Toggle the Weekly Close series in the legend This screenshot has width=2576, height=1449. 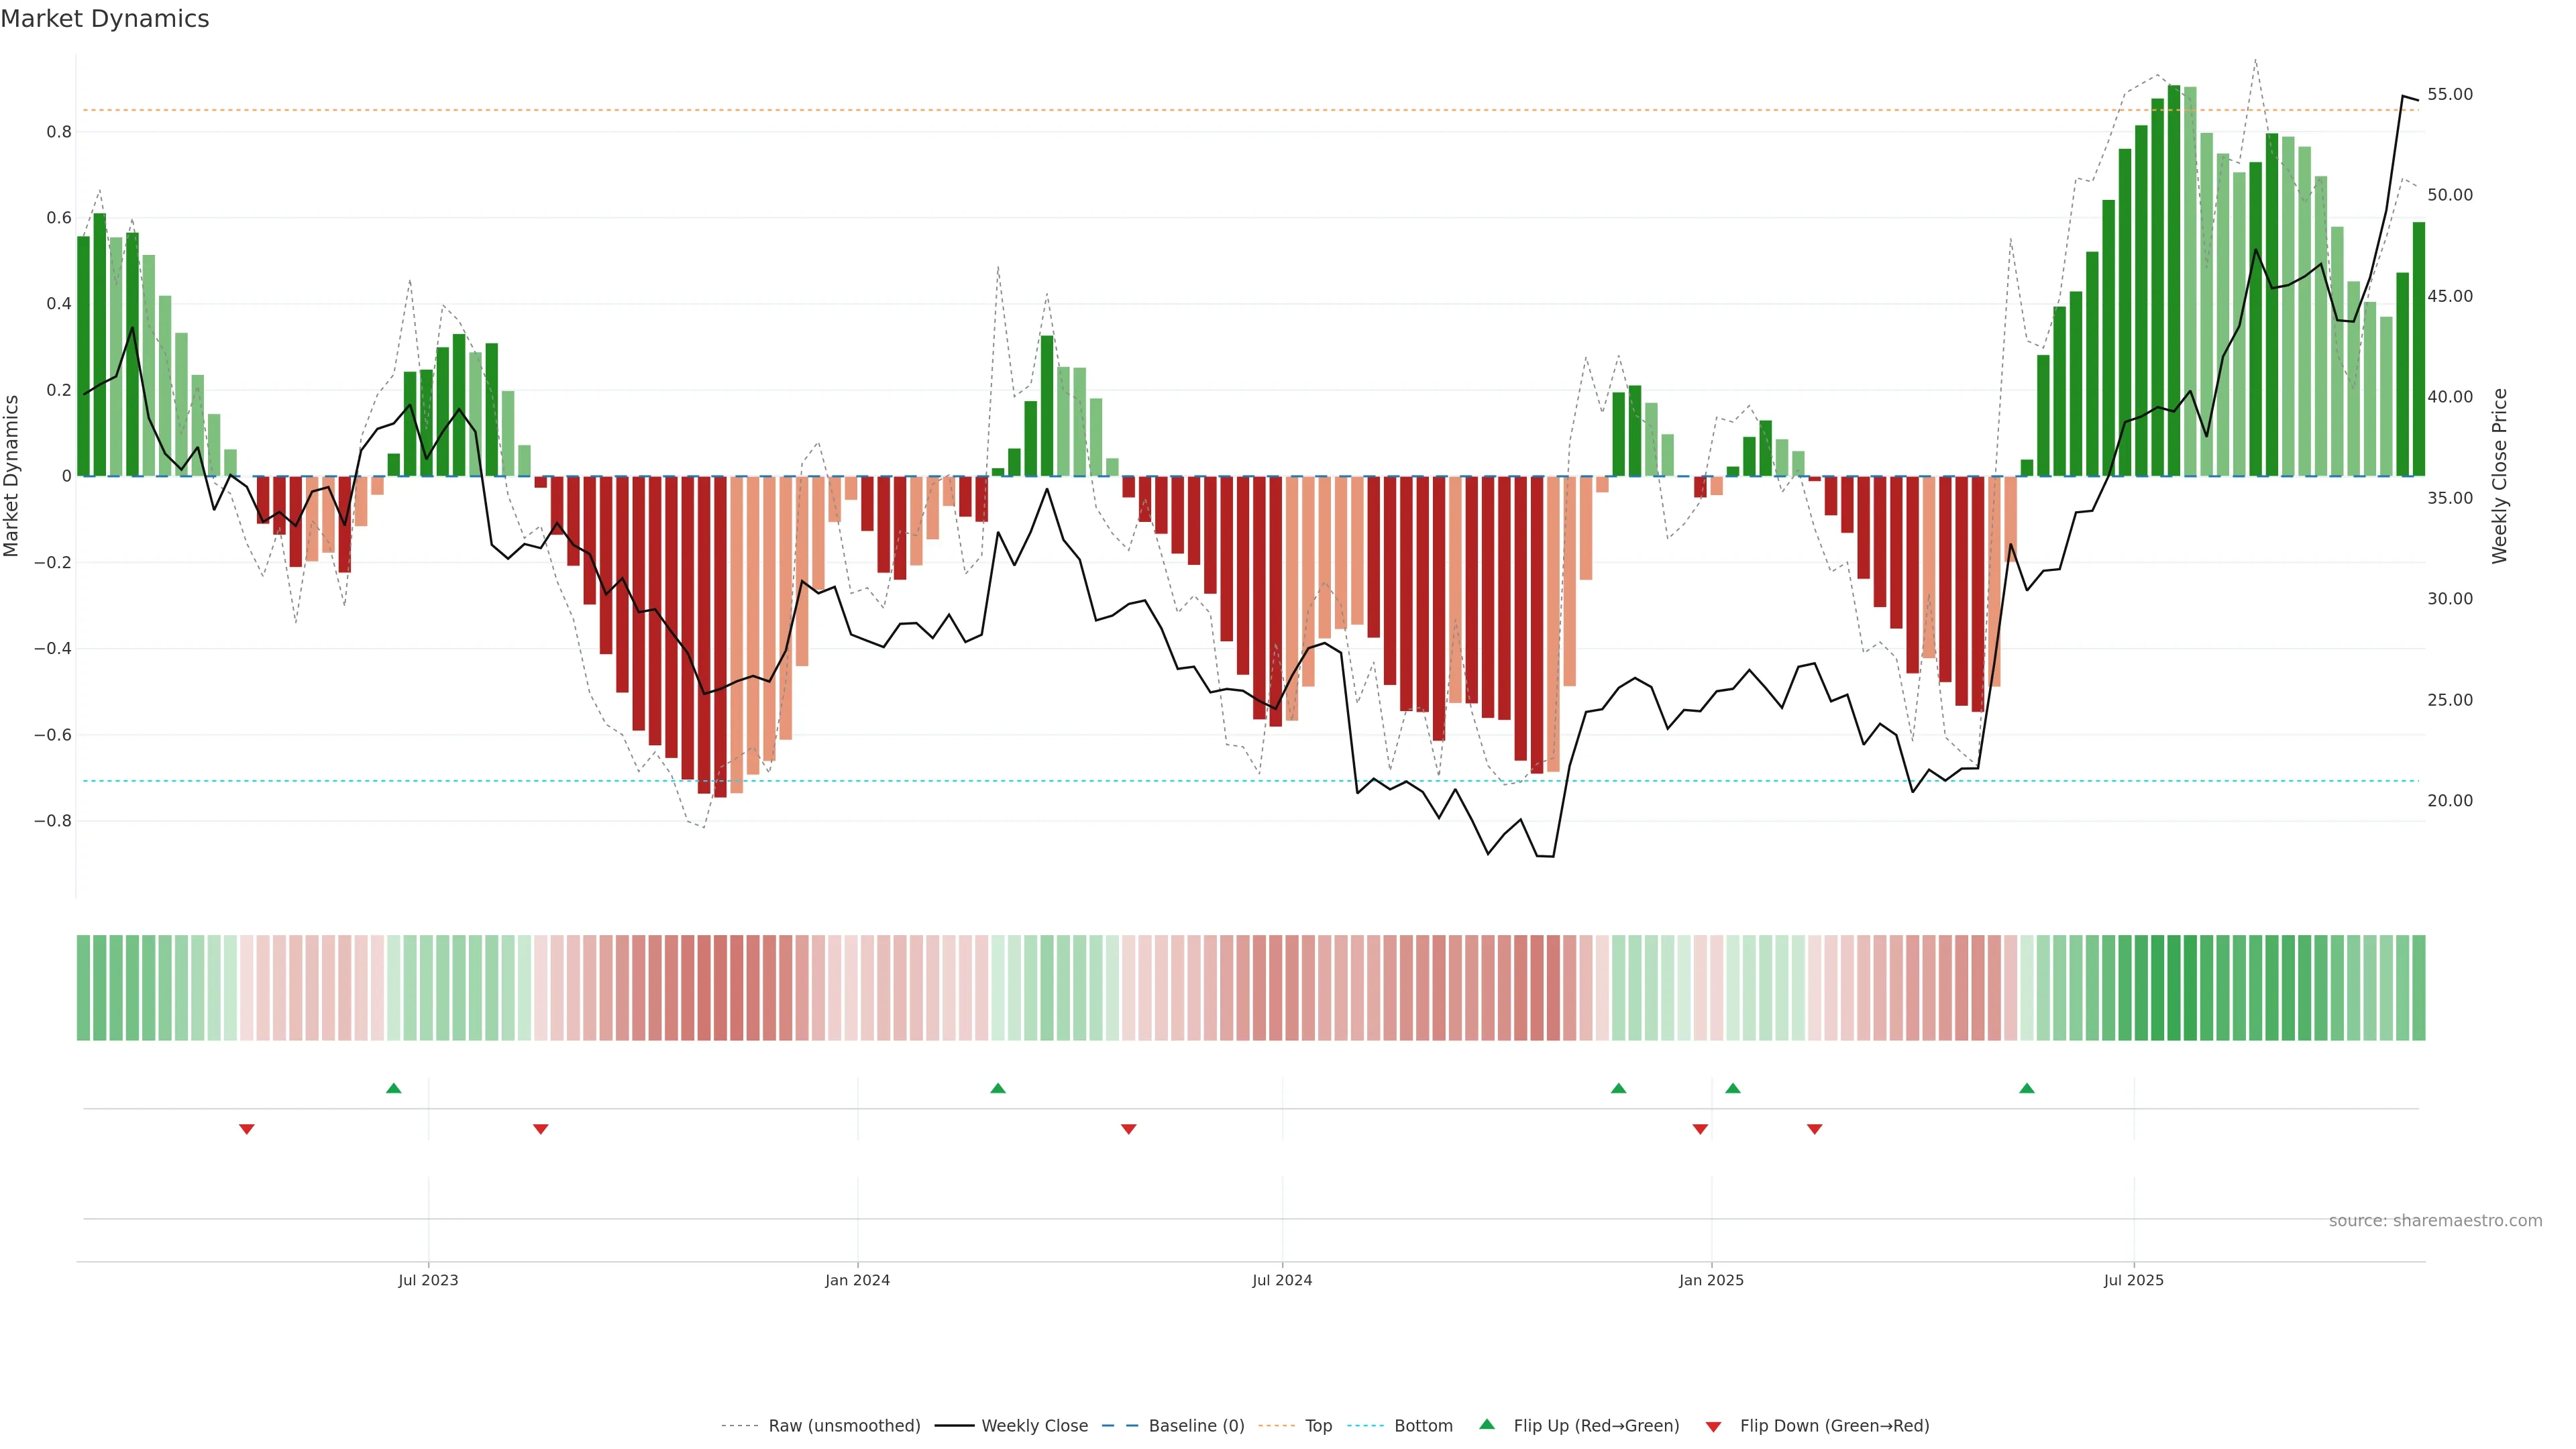(x=1034, y=1426)
